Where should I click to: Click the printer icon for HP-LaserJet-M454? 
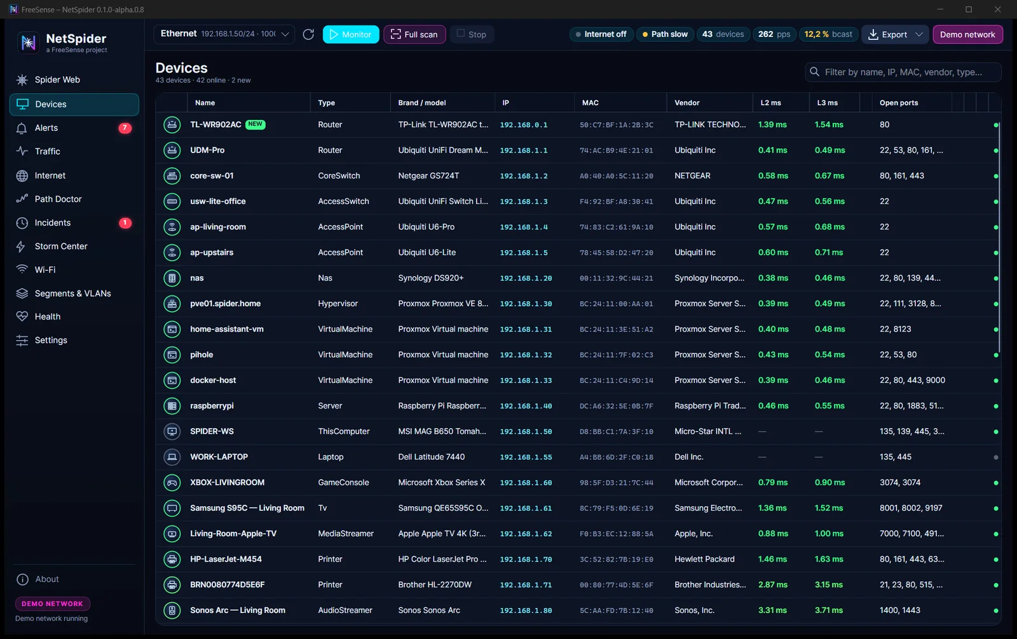click(x=172, y=559)
